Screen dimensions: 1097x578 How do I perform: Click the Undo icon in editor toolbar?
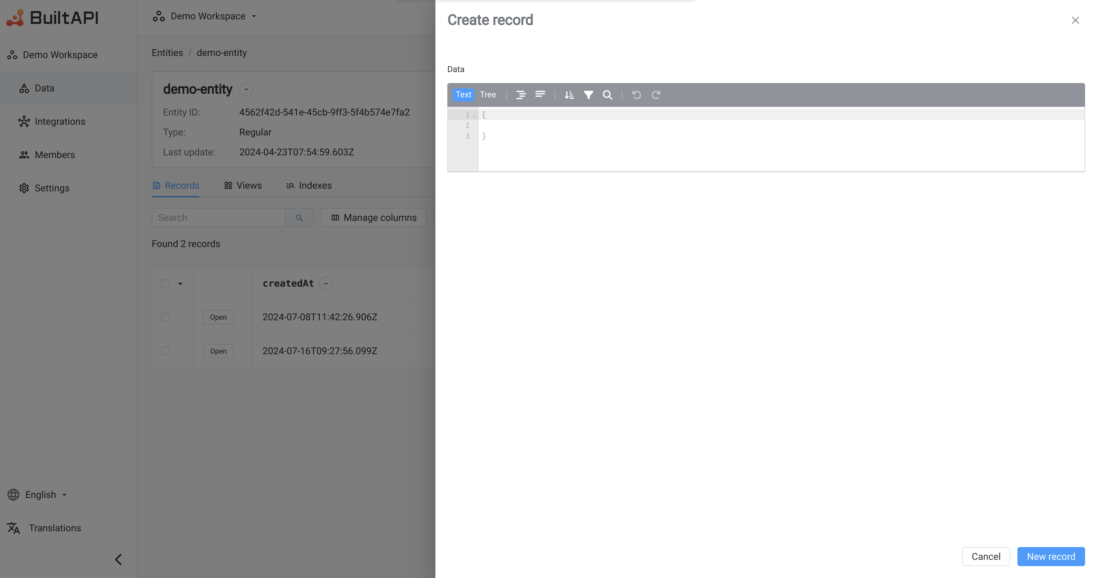pos(636,94)
